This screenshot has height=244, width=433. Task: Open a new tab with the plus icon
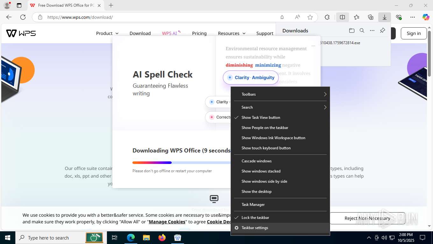pyautogui.click(x=111, y=5)
